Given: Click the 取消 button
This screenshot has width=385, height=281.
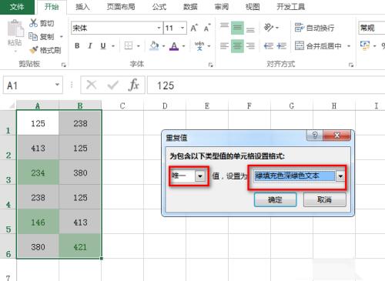Looking at the screenshot, I should pyautogui.click(x=325, y=199).
